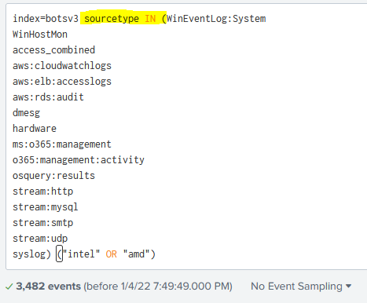
Task: Click the 'WinHostMon' sourcetype line
Action: 40,35
